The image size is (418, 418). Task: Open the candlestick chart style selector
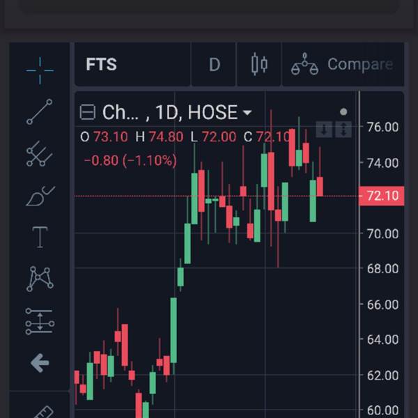click(259, 65)
